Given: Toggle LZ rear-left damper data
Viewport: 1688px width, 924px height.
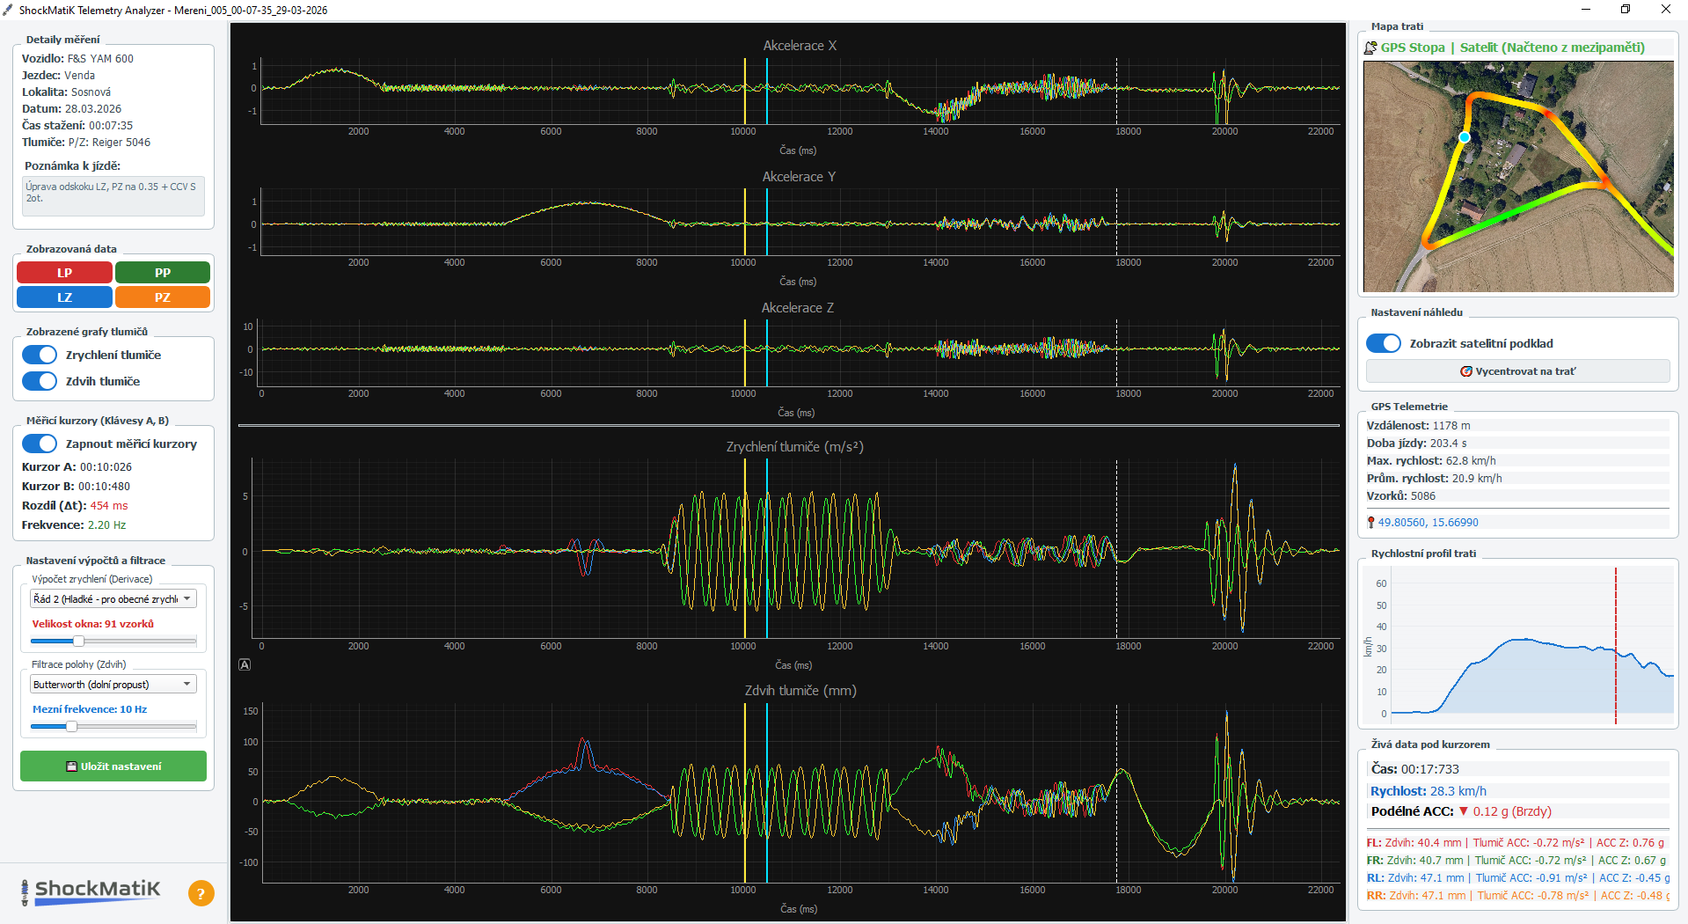Looking at the screenshot, I should [64, 297].
